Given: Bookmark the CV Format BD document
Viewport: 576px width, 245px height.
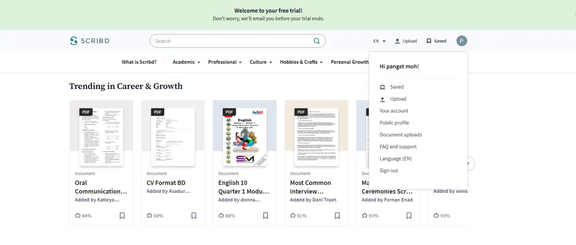Looking at the screenshot, I should 194,216.
